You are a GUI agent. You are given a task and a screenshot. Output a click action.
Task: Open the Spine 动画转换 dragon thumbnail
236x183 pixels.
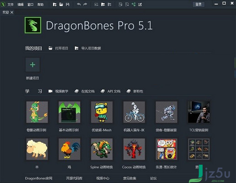pos(102,149)
